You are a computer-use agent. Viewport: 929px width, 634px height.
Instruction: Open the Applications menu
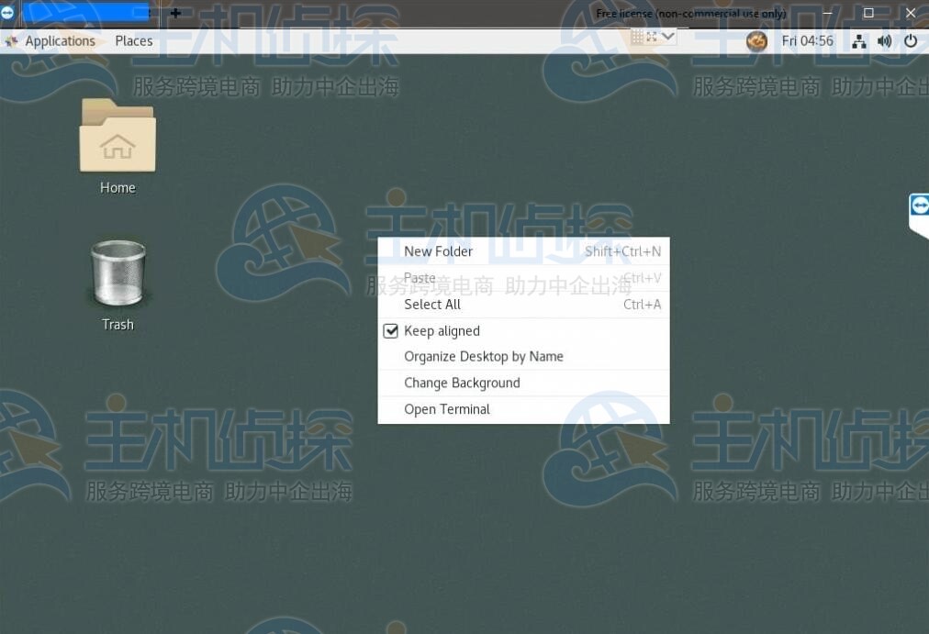click(60, 41)
